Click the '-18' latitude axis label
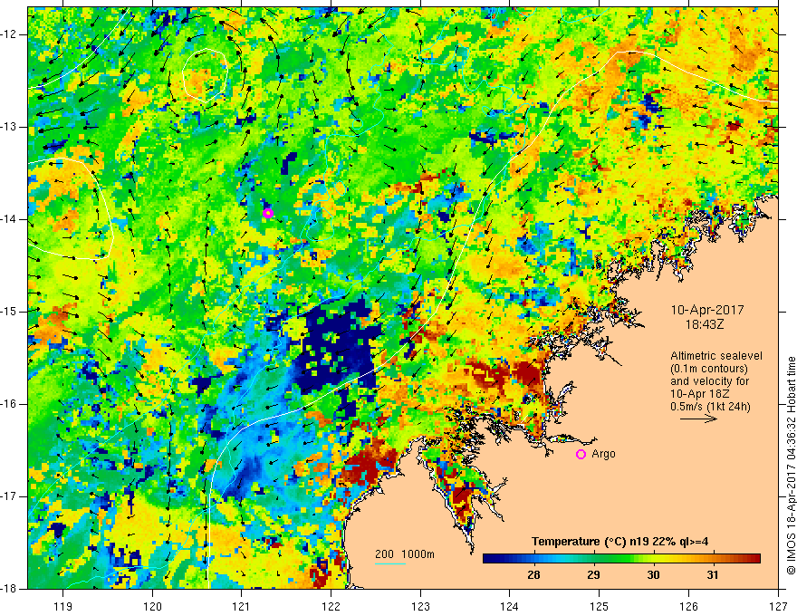 click(10, 589)
